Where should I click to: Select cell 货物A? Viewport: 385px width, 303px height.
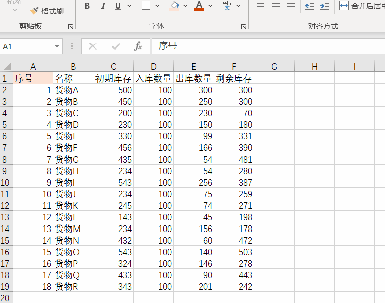[x=73, y=90]
